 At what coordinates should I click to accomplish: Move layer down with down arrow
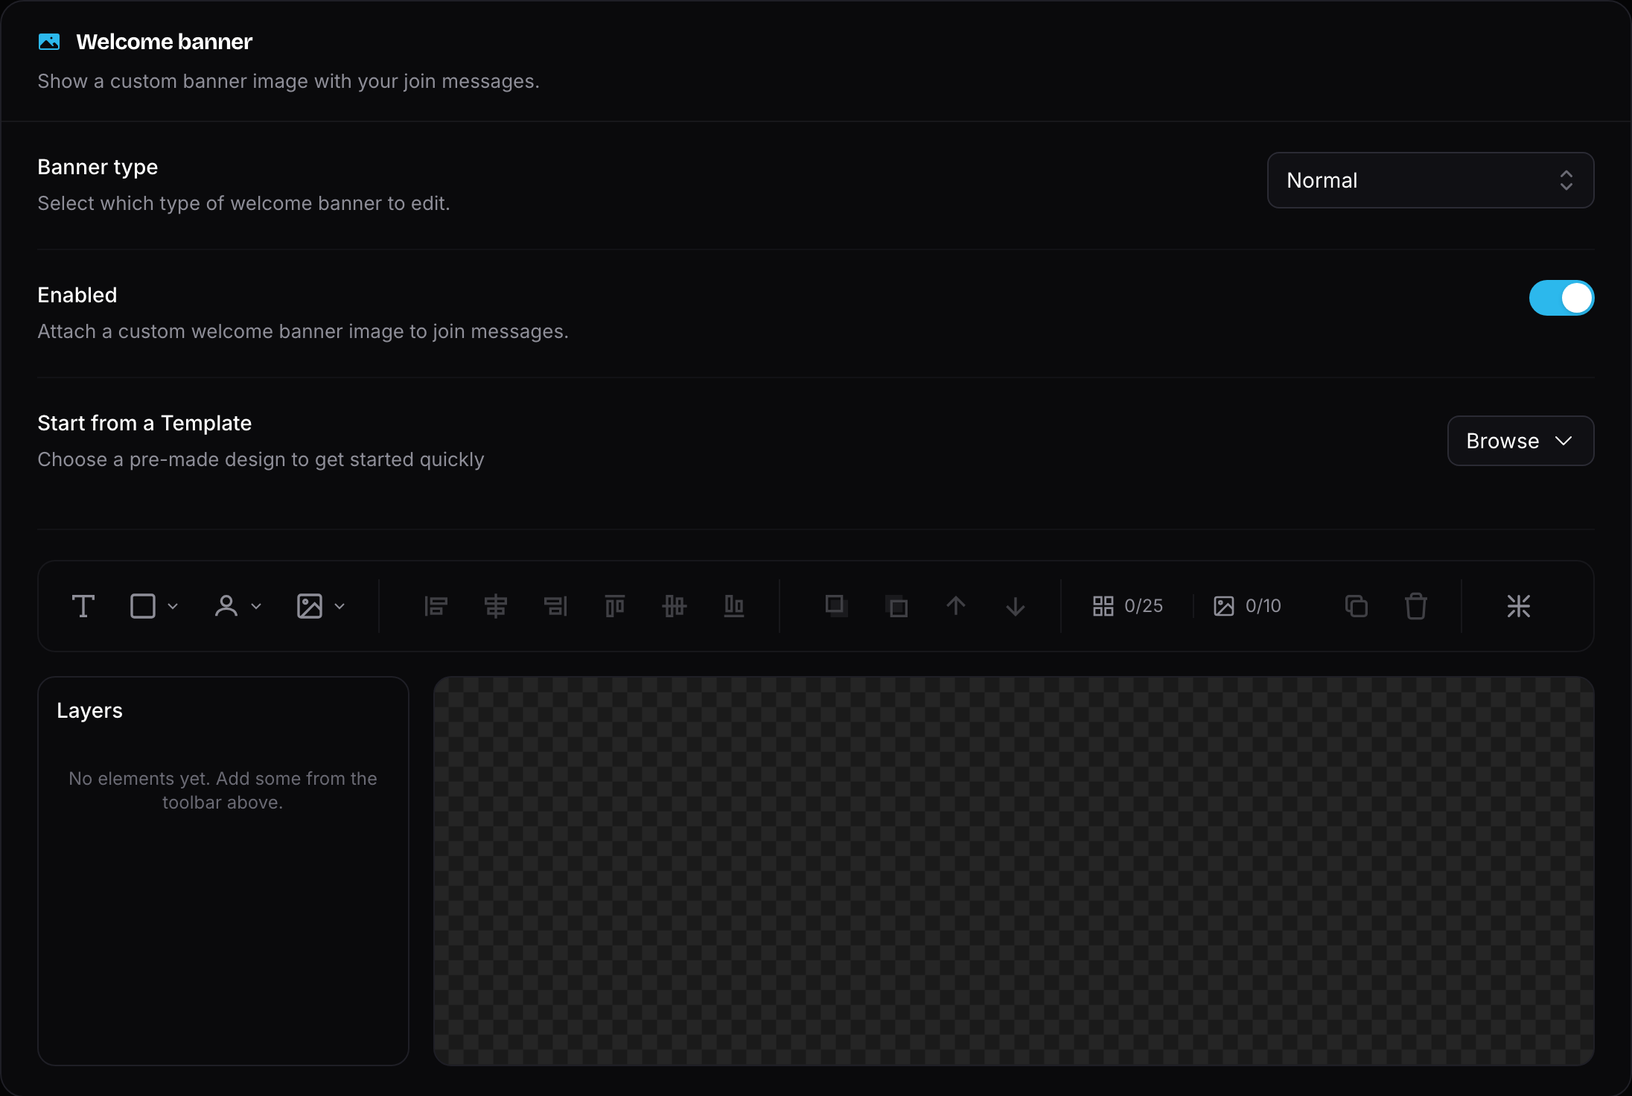coord(1016,606)
